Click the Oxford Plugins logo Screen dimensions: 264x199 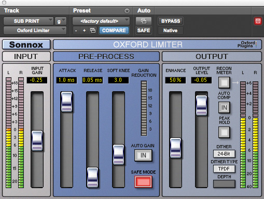[247, 45]
